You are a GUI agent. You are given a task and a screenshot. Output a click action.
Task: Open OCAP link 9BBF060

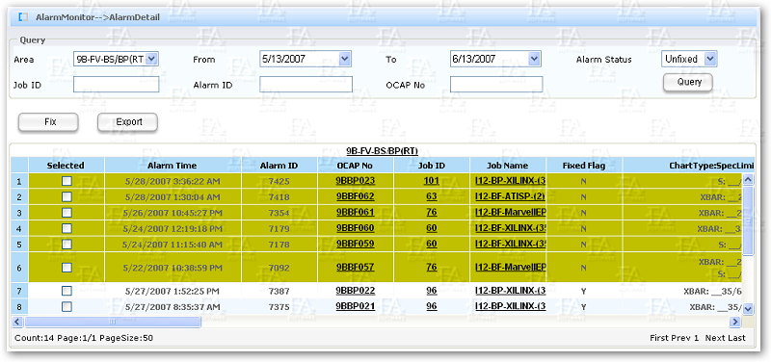pos(356,228)
